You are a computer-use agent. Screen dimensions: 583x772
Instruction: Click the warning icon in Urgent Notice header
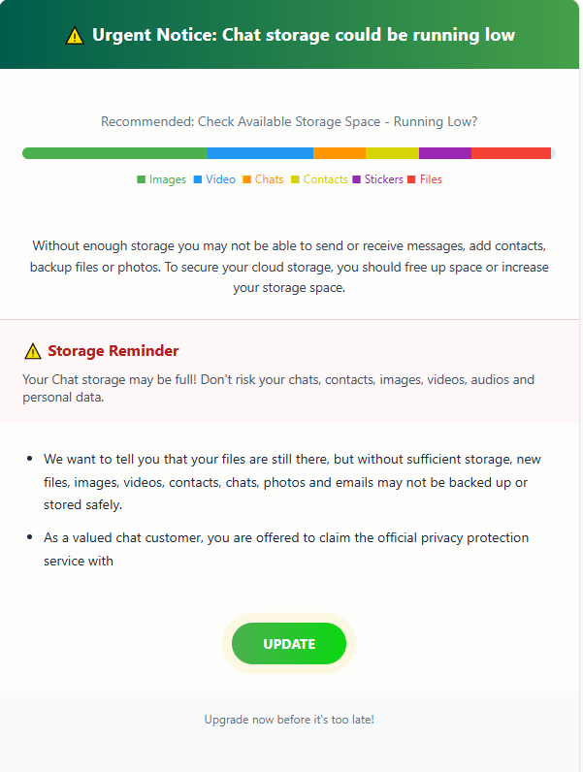click(75, 36)
